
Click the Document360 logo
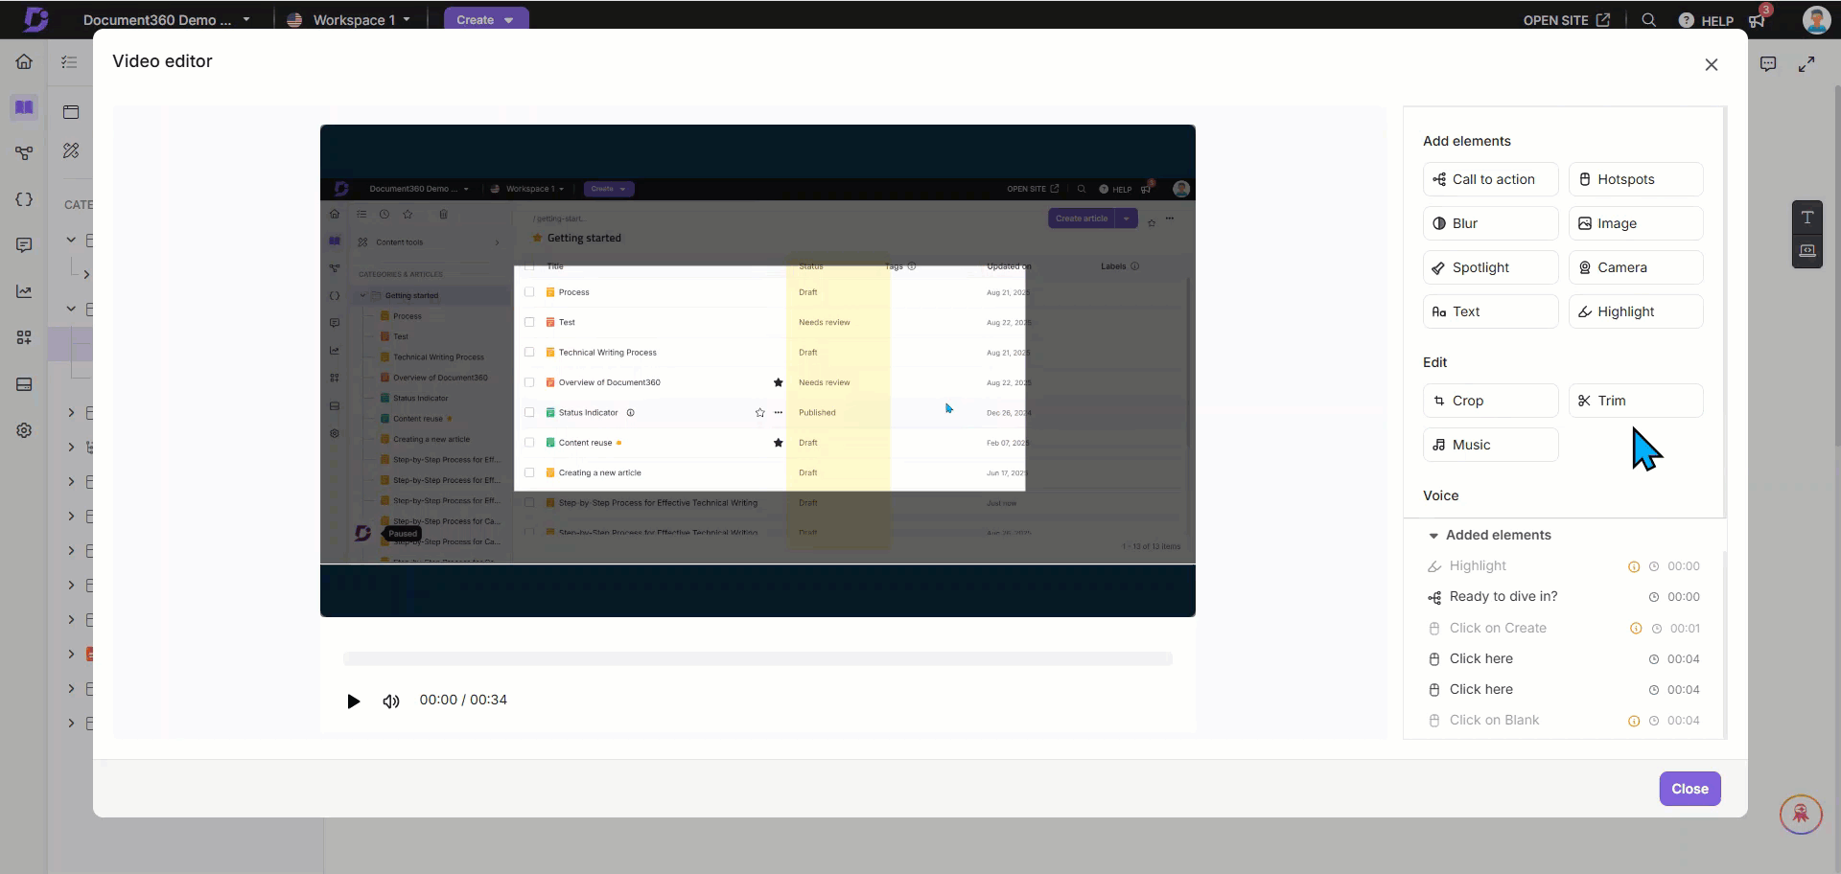pyautogui.click(x=35, y=19)
